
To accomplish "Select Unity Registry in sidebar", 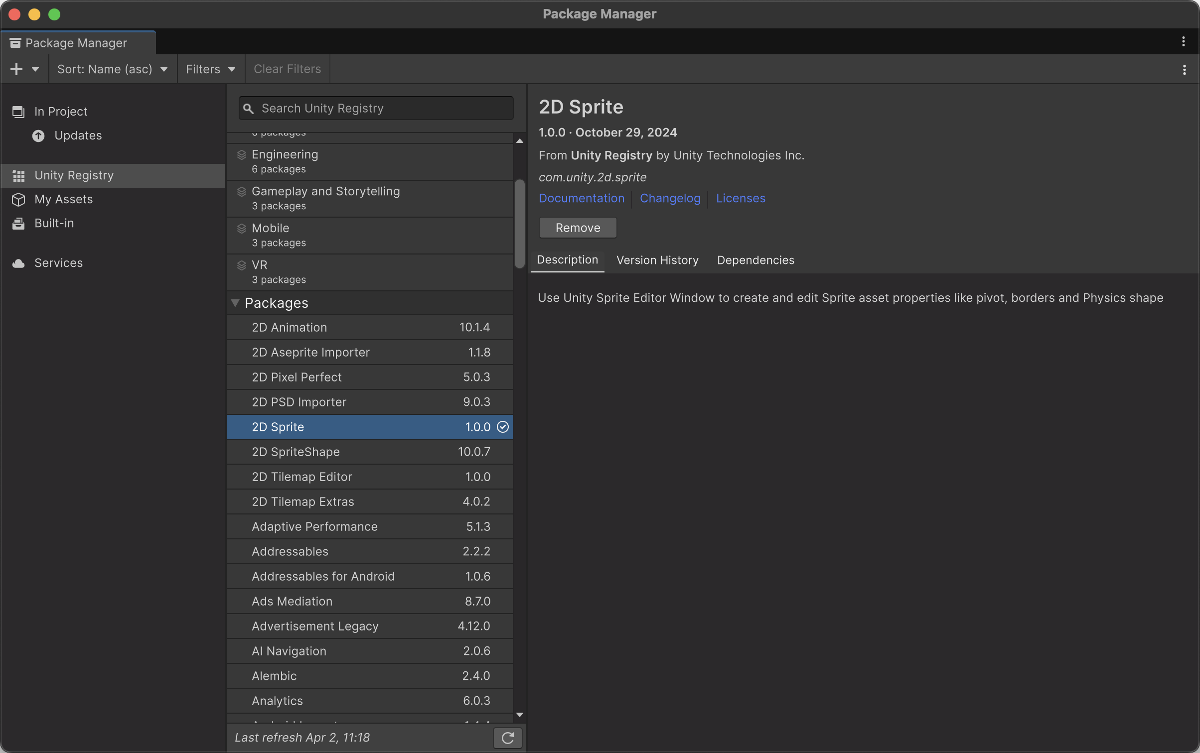I will [113, 175].
